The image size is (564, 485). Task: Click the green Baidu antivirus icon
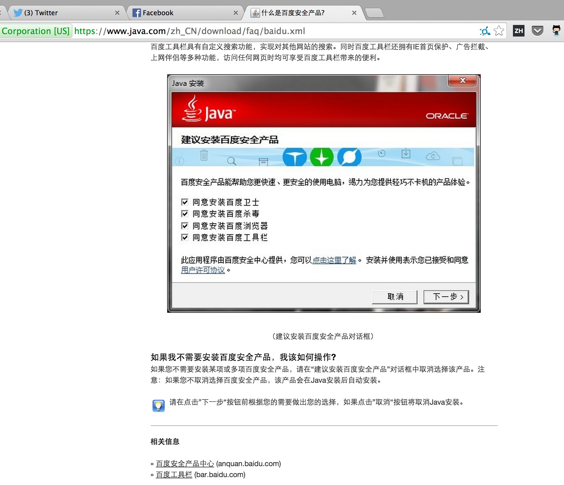[x=322, y=157]
